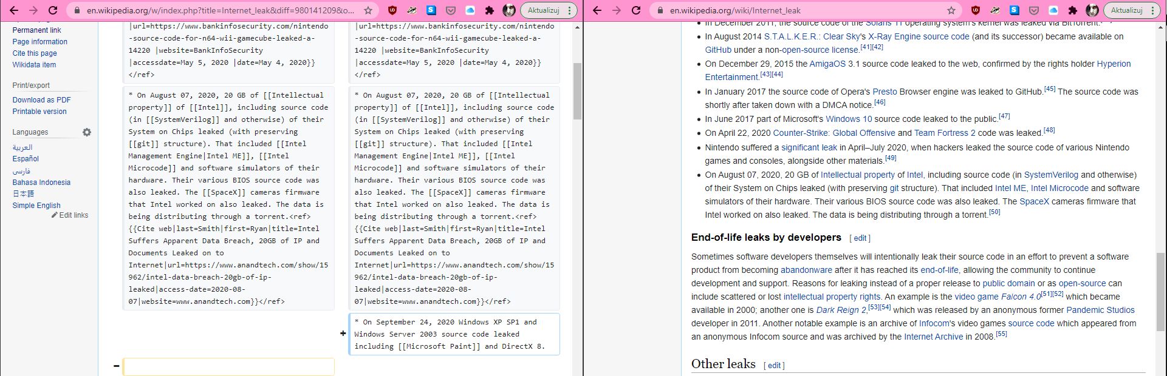Viewport: 1167px width, 376px height.
Task: Open Pandemic Studios link
Action: 1100,310
